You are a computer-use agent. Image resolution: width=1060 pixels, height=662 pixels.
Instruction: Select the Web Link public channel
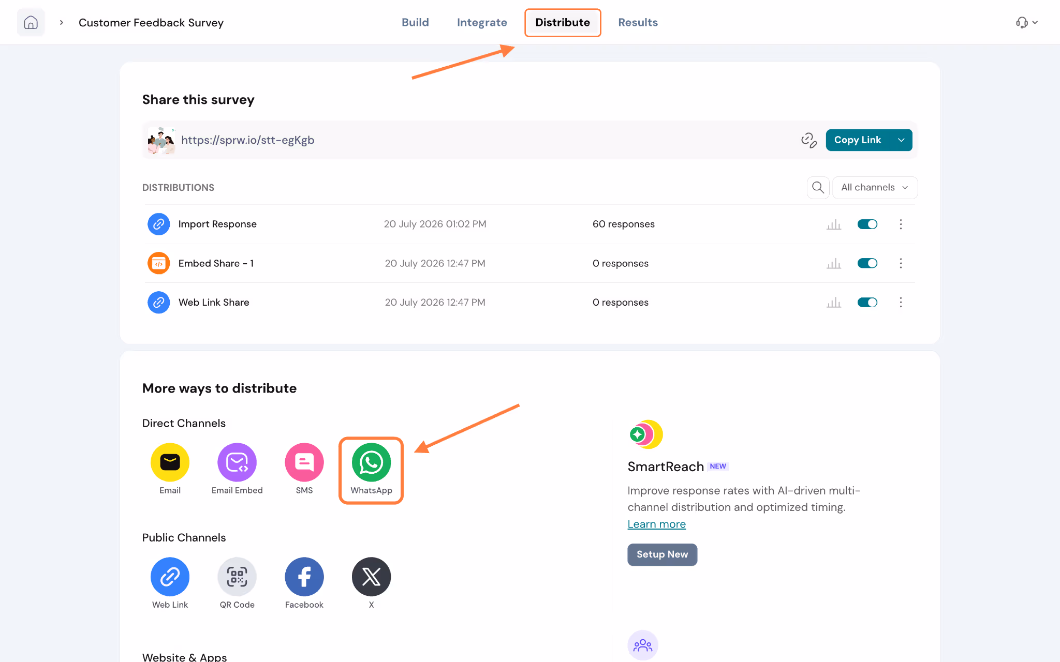coord(170,583)
